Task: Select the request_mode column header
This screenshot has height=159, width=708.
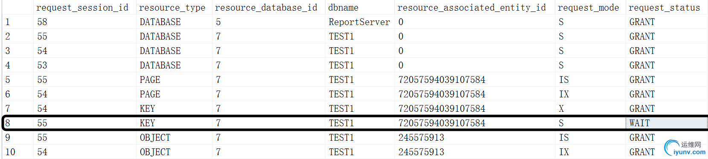Action: (x=590, y=7)
